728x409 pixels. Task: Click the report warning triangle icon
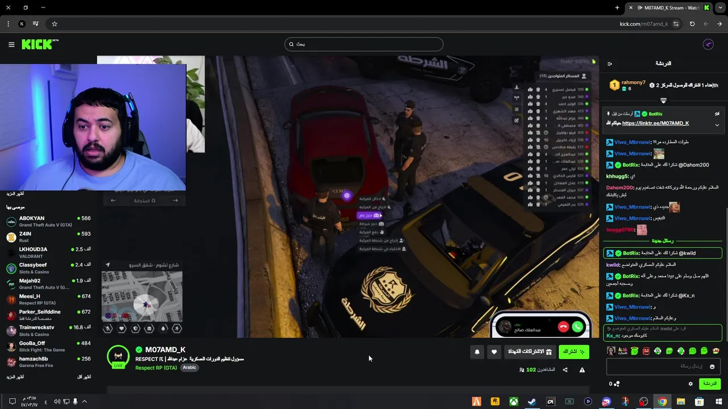coord(582,370)
